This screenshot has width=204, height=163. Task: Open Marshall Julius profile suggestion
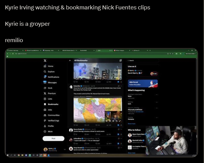pos(137,141)
